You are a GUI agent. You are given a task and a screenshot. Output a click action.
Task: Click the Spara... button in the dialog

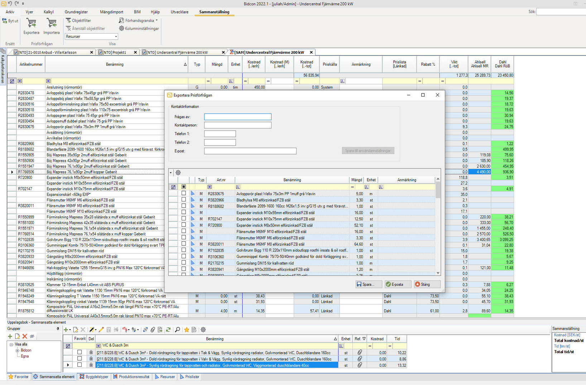369,284
